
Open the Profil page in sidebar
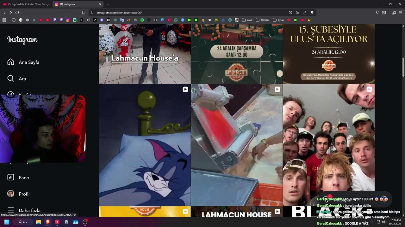click(18, 194)
